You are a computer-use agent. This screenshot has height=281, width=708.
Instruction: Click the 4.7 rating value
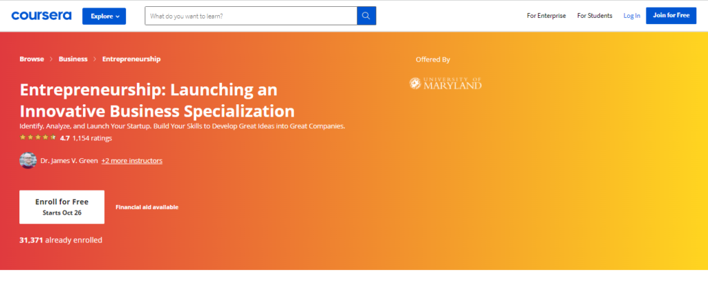point(64,138)
